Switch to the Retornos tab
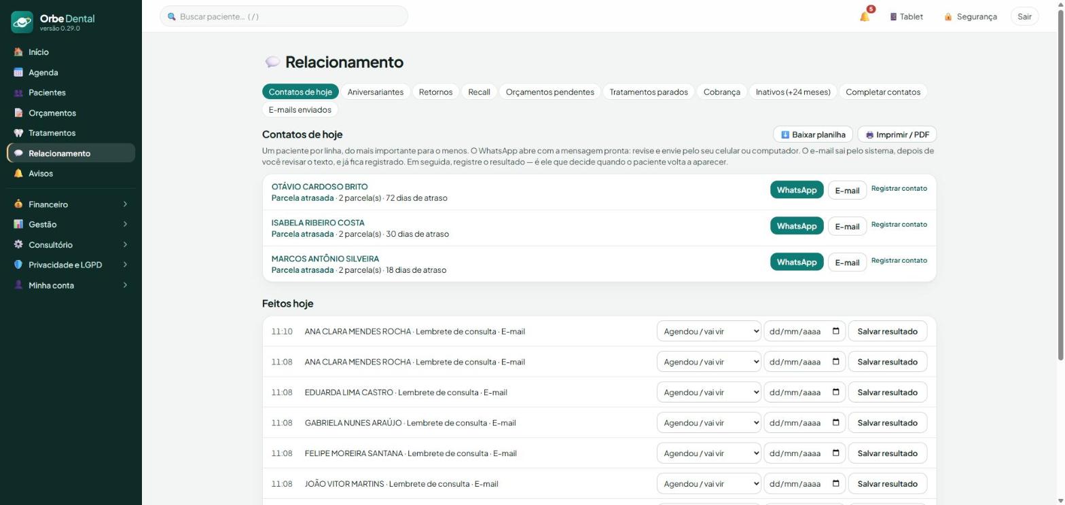Screen dimensions: 1065x505 point(435,92)
